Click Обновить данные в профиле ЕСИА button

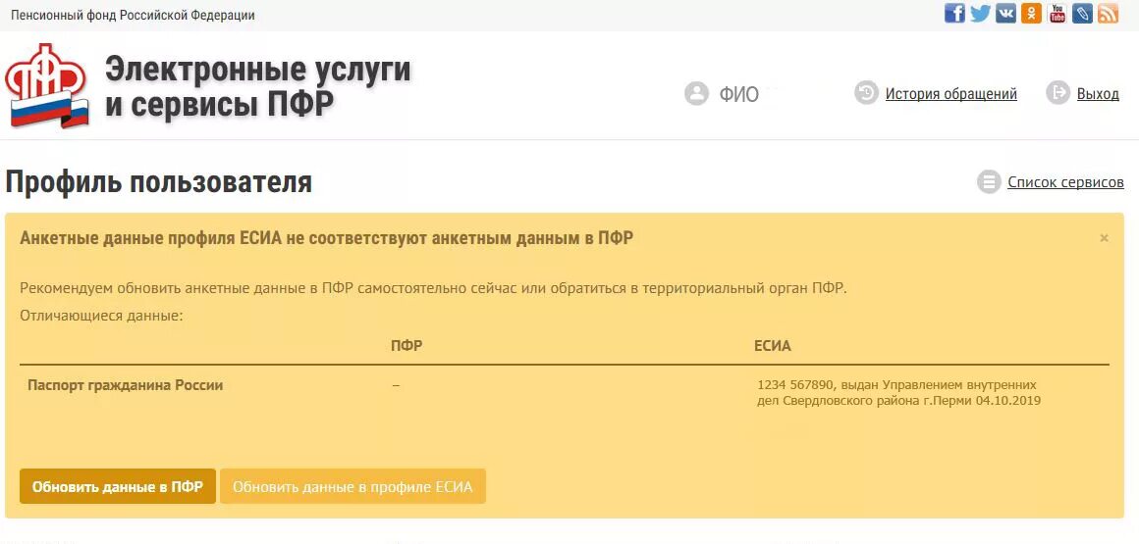tap(353, 487)
